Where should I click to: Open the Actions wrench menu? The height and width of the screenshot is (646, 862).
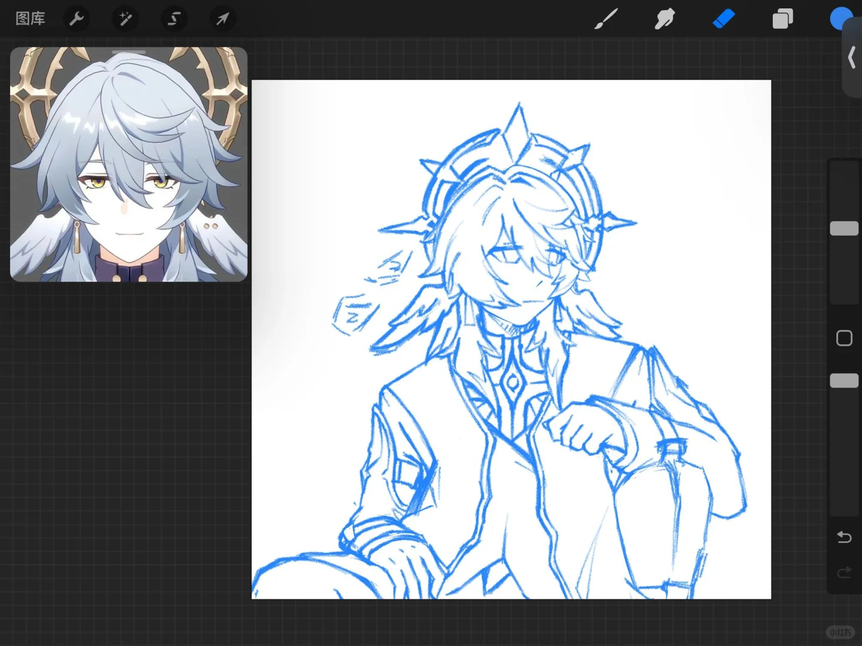77,19
